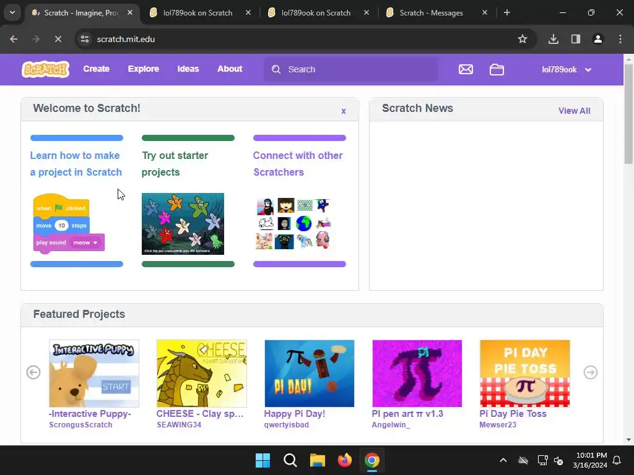Visit author SEAWING34 profile
The width and height of the screenshot is (634, 475).
(x=179, y=425)
